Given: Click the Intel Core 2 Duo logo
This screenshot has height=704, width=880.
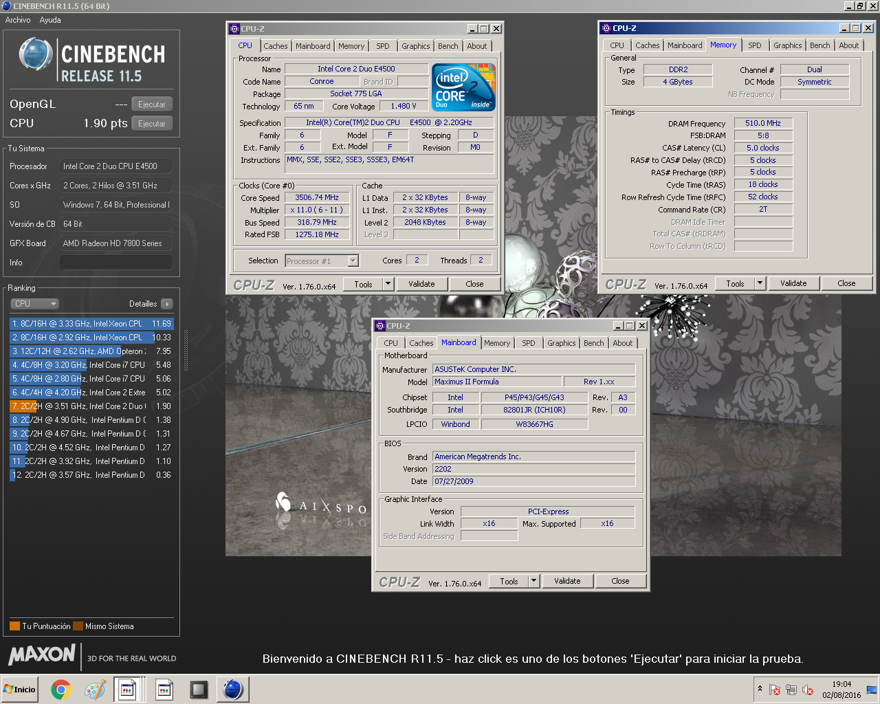Looking at the screenshot, I should [x=463, y=87].
